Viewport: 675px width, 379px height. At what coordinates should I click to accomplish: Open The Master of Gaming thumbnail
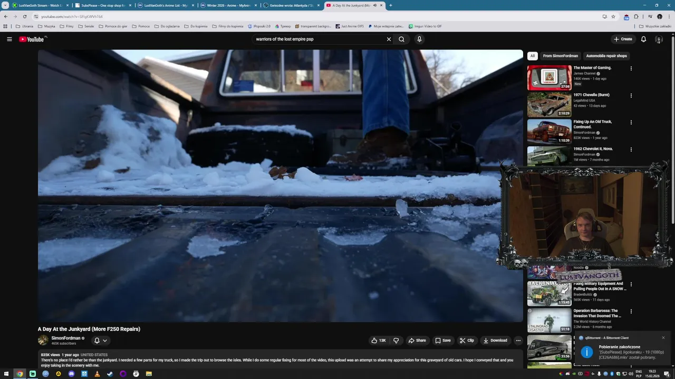tap(549, 77)
